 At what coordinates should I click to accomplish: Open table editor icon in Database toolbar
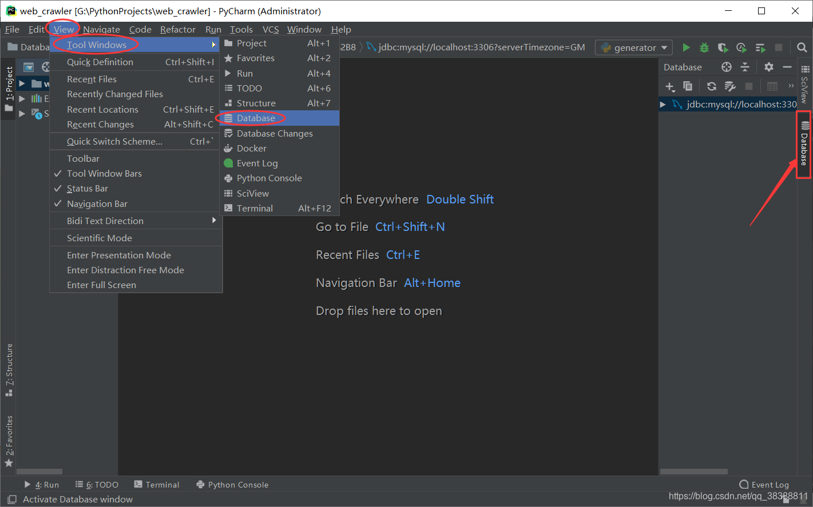(772, 86)
